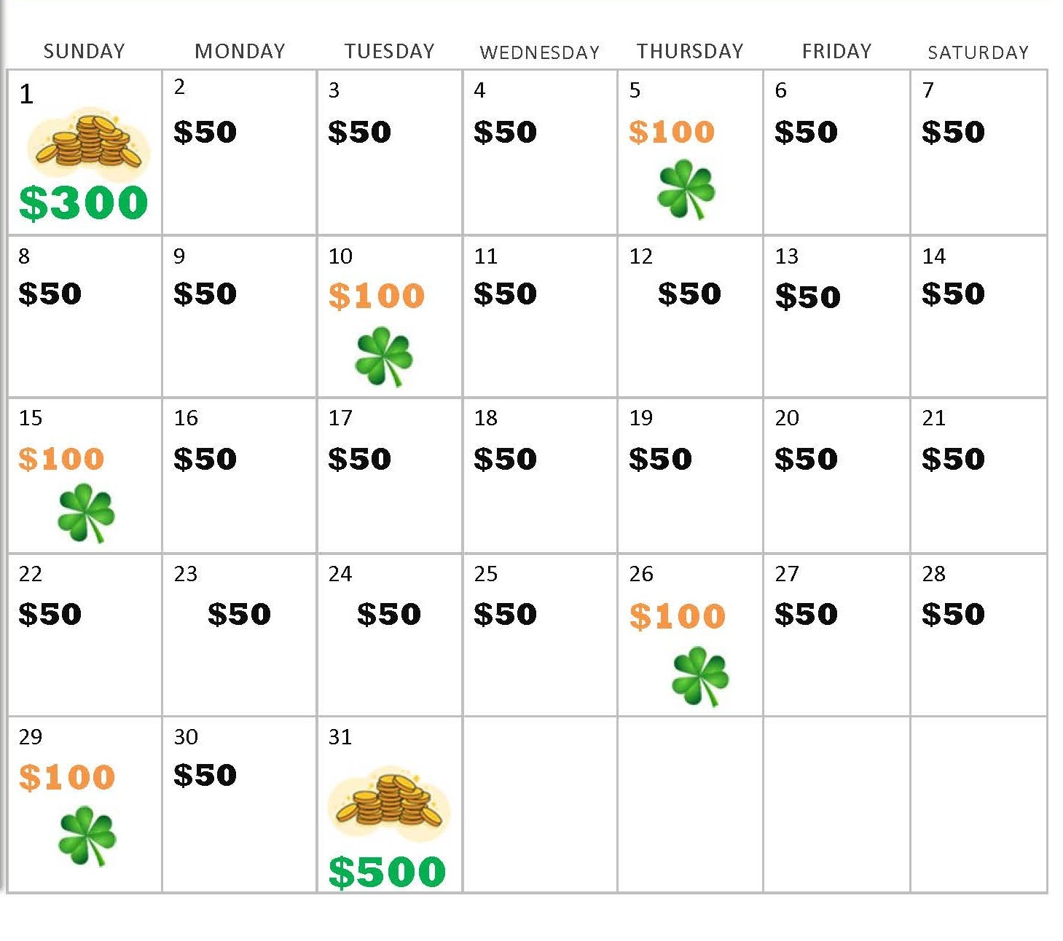
Task: Click the date number 17
Action: pos(340,418)
